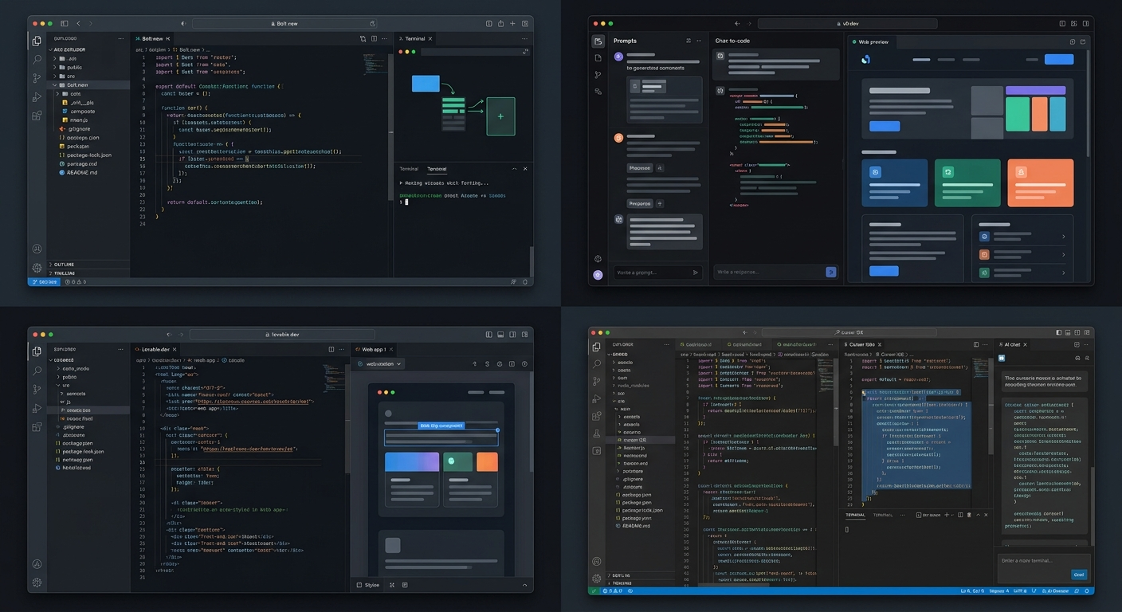The image size is (1122, 612).
Task: Click the blue remote indicator in Bolt.new status bar
Action: click(x=44, y=282)
